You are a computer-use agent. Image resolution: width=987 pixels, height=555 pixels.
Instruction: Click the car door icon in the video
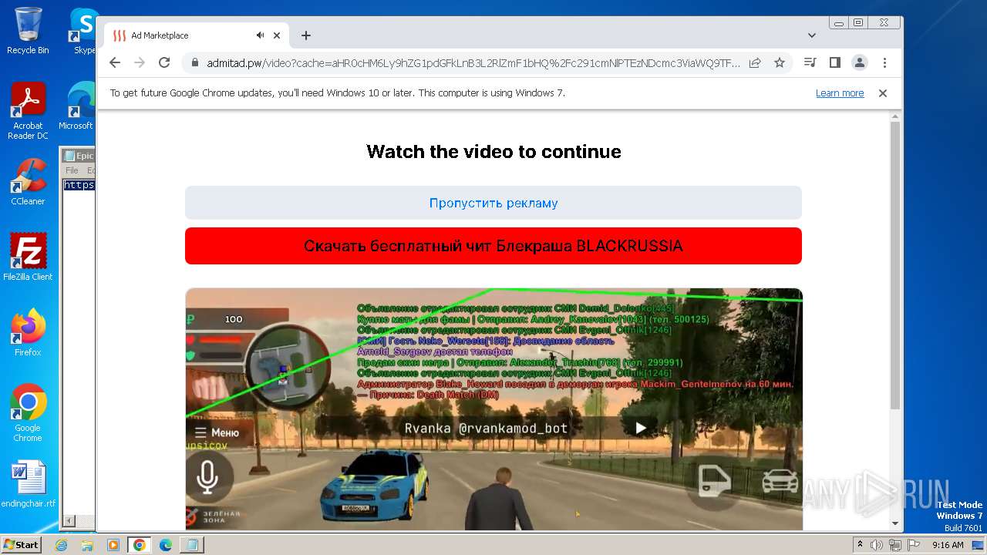click(x=714, y=481)
